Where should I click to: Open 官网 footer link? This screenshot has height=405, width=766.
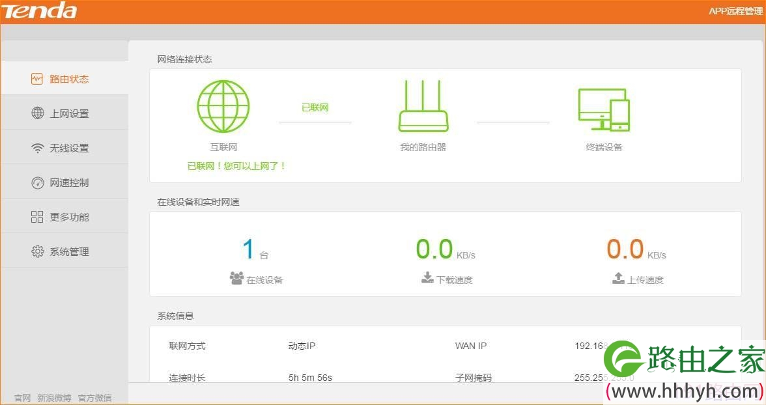tap(22, 398)
